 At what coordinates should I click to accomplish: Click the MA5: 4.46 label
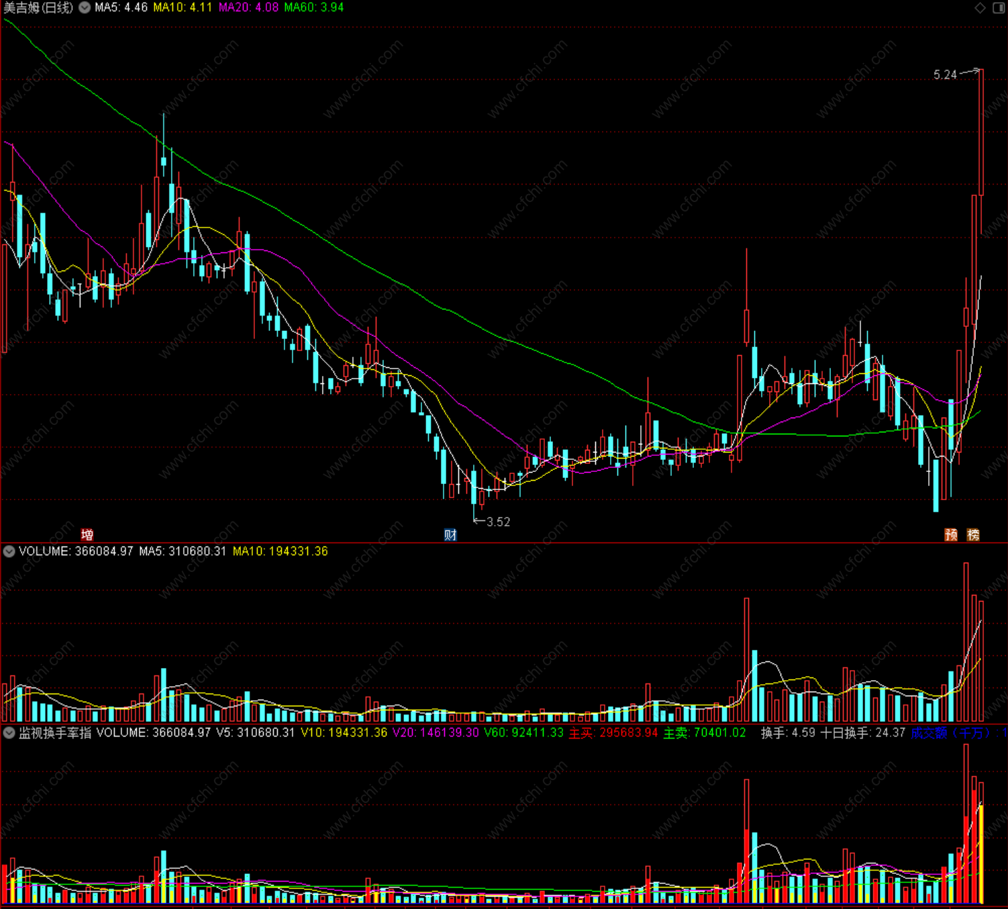[121, 7]
